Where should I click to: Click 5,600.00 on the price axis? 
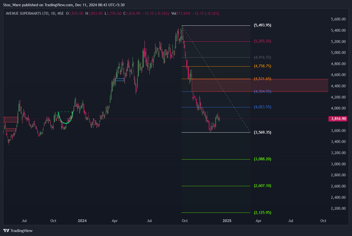point(338,19)
